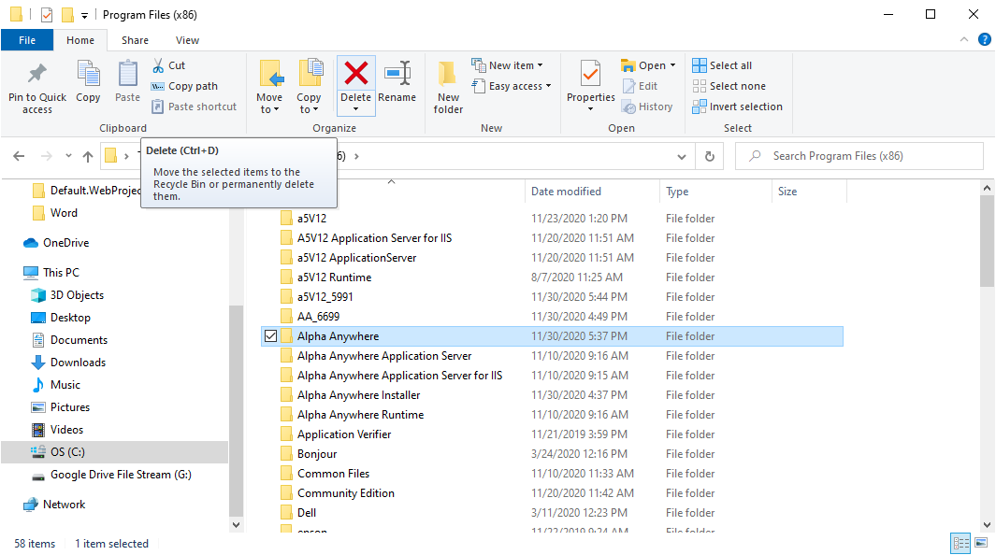Click the file list vertical scrollbar
This screenshot has height=555, width=996.
coord(987,241)
